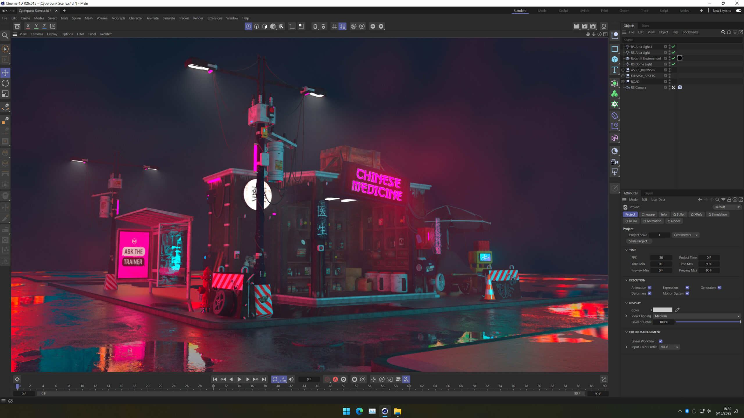Collapse the EXECUTION section

626,280
